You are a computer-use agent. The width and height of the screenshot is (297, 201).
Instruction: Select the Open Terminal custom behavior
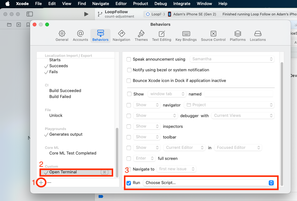coord(63,172)
